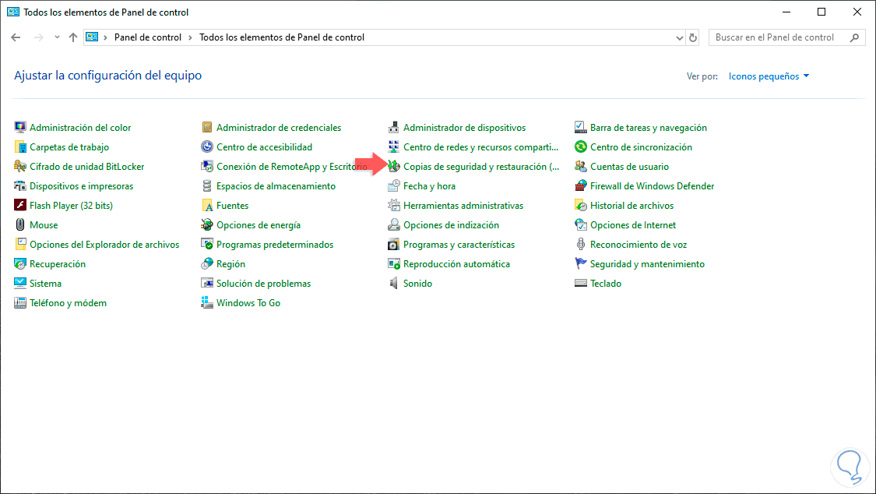
Task: Open the Opciones de energía icon
Action: [x=207, y=225]
